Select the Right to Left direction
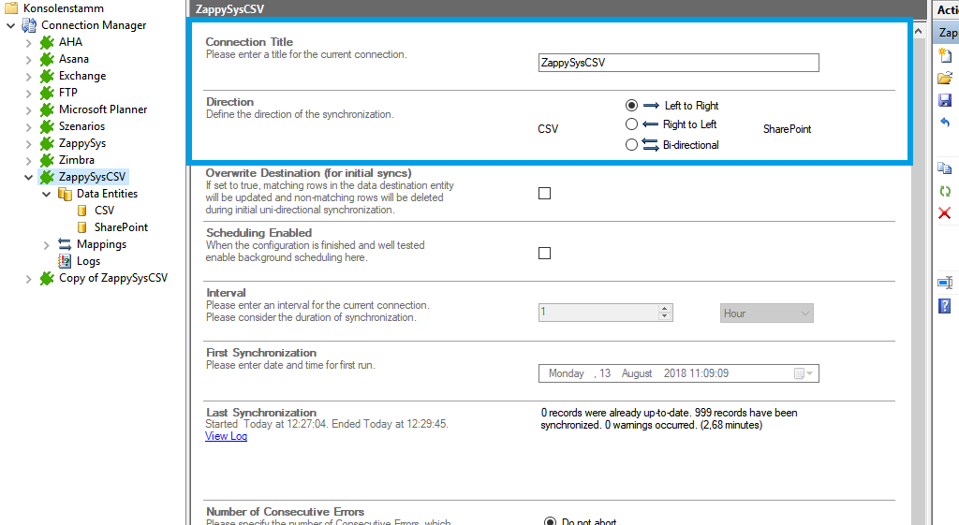 point(631,124)
